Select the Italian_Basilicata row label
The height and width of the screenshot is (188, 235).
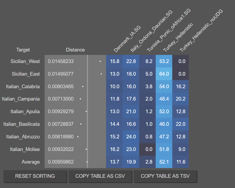[22, 124]
